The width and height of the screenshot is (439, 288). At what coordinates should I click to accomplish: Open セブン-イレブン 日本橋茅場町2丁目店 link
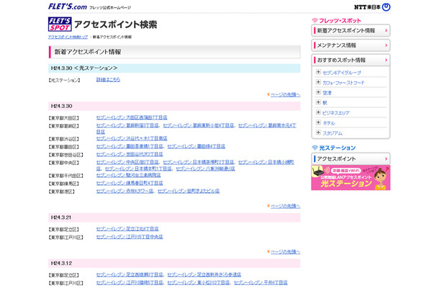[x=199, y=162]
